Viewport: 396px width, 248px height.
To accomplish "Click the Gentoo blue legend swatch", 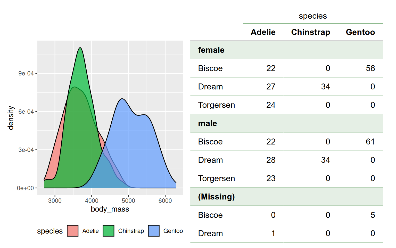I will pos(154,231).
